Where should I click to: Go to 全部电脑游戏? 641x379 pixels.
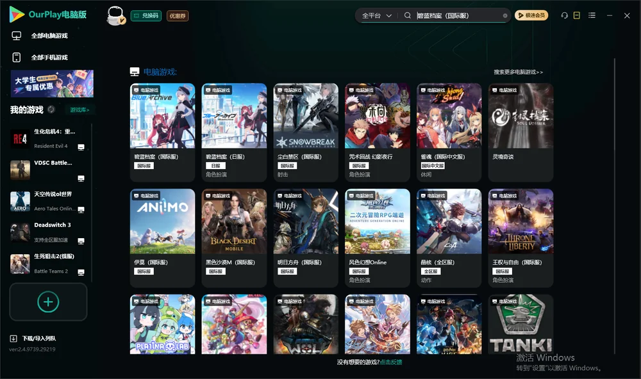[x=40, y=36]
